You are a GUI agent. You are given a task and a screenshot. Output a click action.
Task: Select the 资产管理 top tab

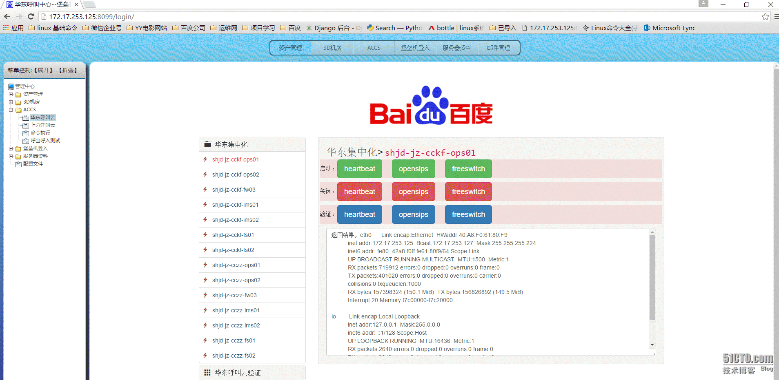(291, 48)
